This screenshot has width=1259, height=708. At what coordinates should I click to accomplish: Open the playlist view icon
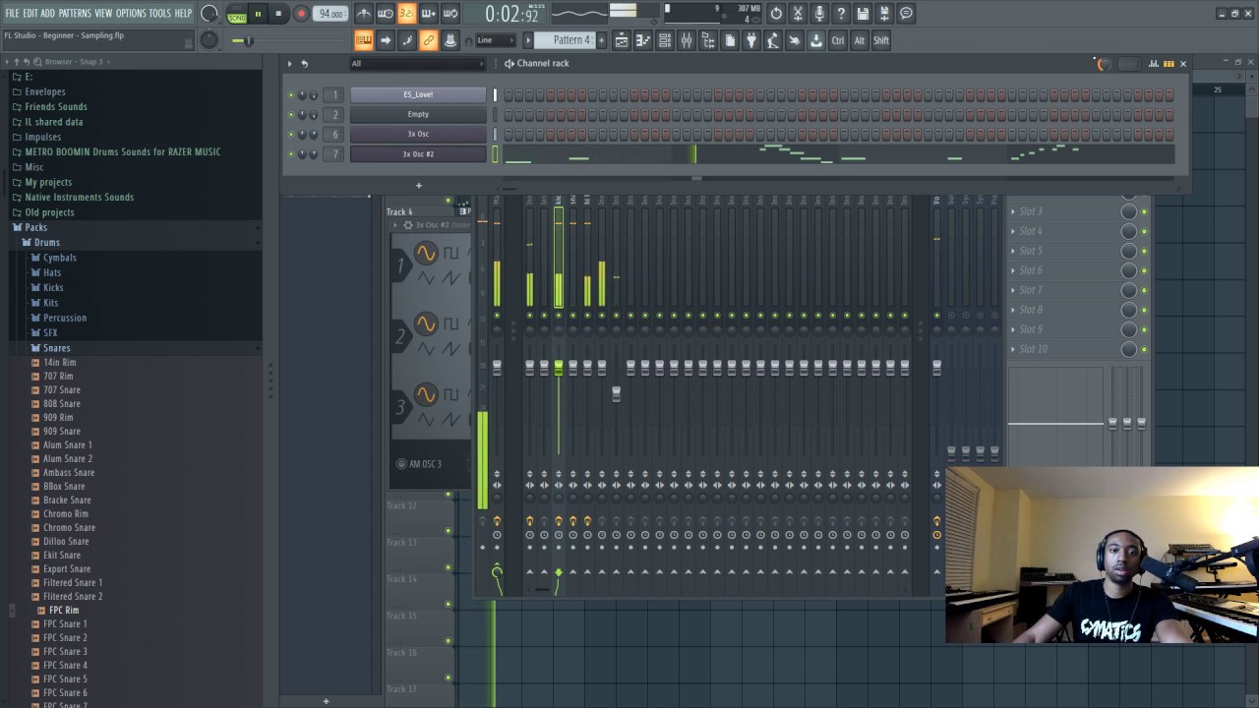pos(622,40)
